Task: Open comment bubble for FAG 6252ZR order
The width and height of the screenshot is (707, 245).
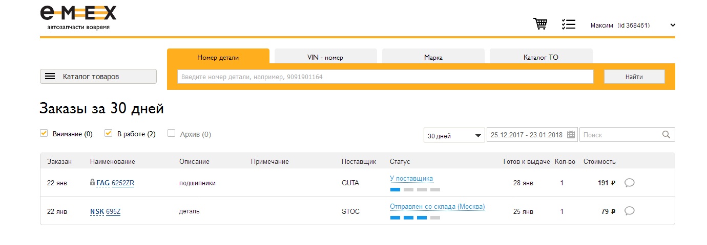Action: (630, 183)
